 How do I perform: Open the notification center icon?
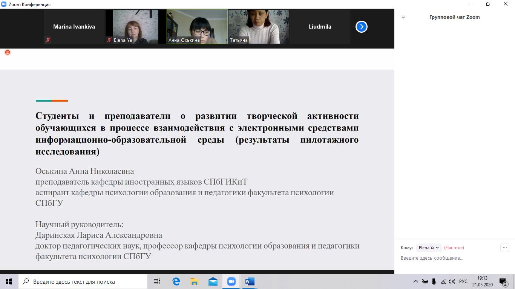click(503, 281)
